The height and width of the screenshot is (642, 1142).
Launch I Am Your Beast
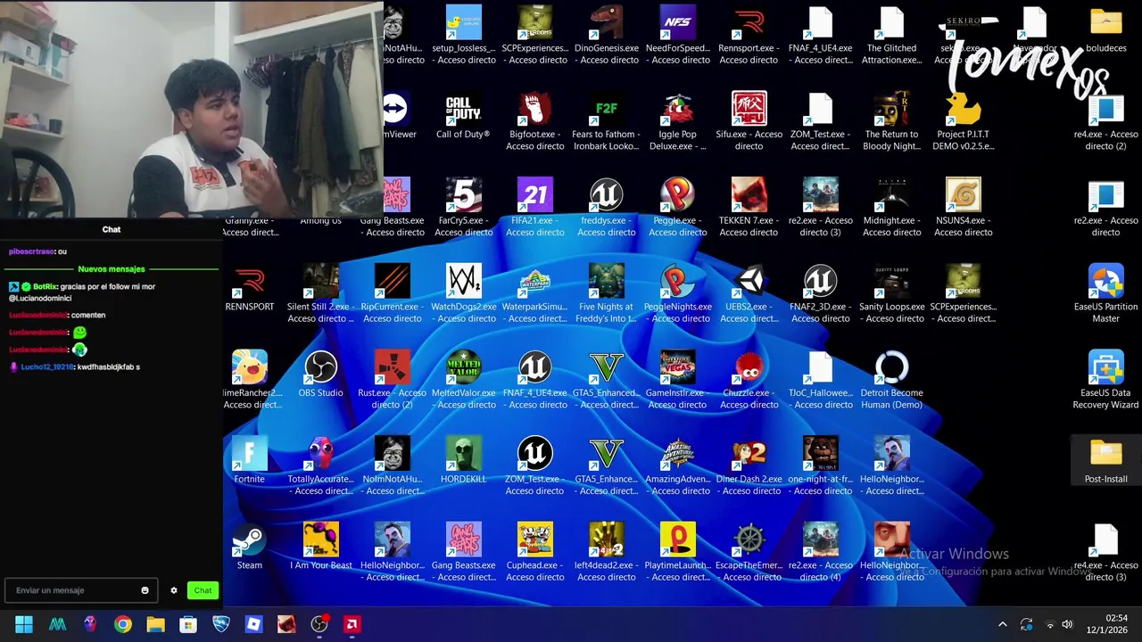pyautogui.click(x=321, y=547)
